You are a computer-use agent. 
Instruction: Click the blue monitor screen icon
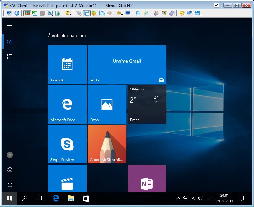(x=128, y=13)
